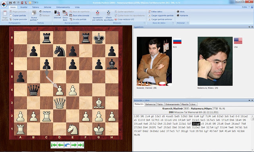Click Cargar siguiente partida
Viewport: 254px width, 152px height.
(x=161, y=15)
